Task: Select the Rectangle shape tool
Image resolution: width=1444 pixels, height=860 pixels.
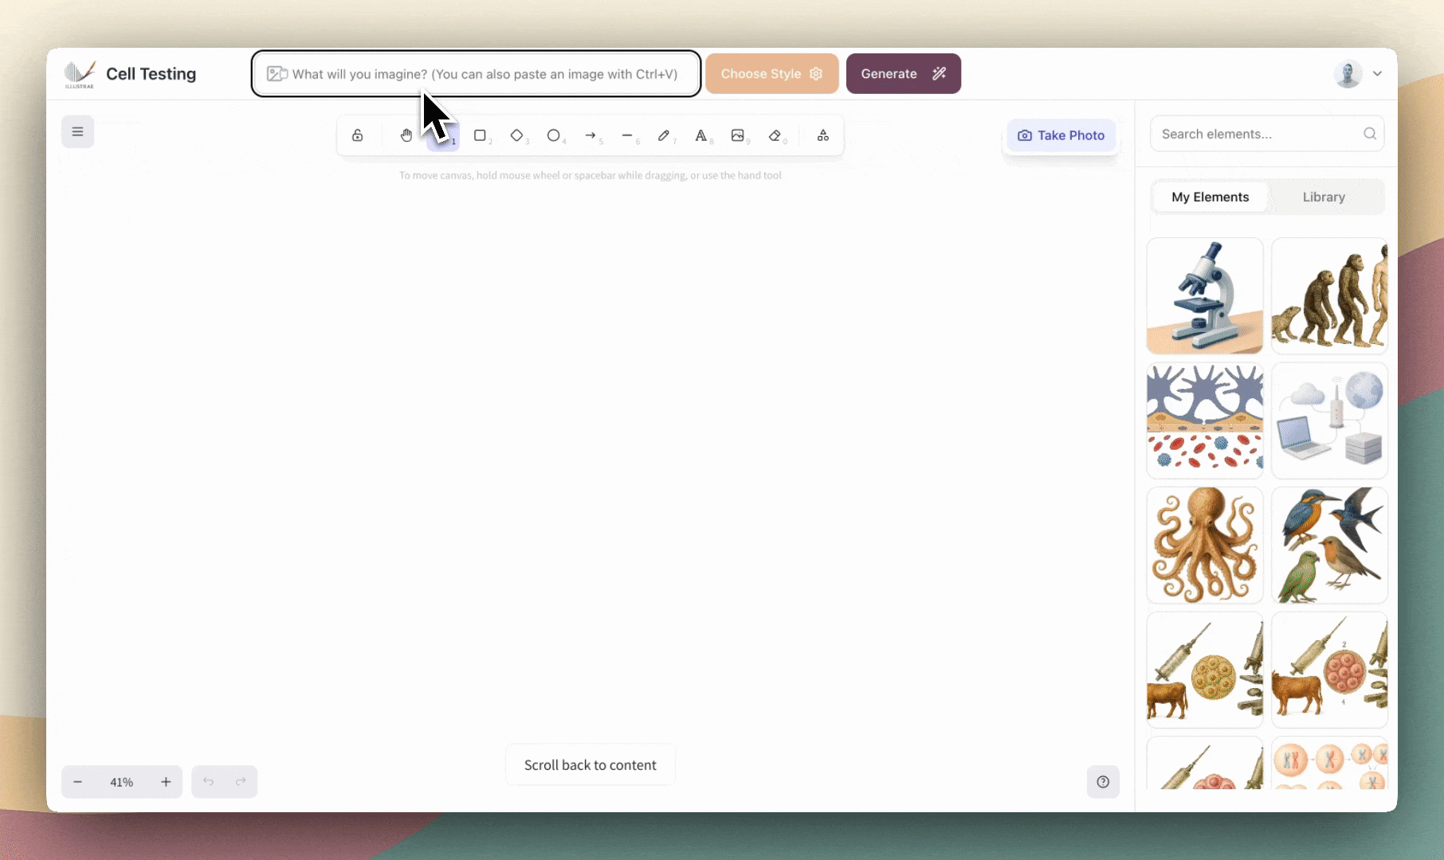Action: pyautogui.click(x=480, y=135)
